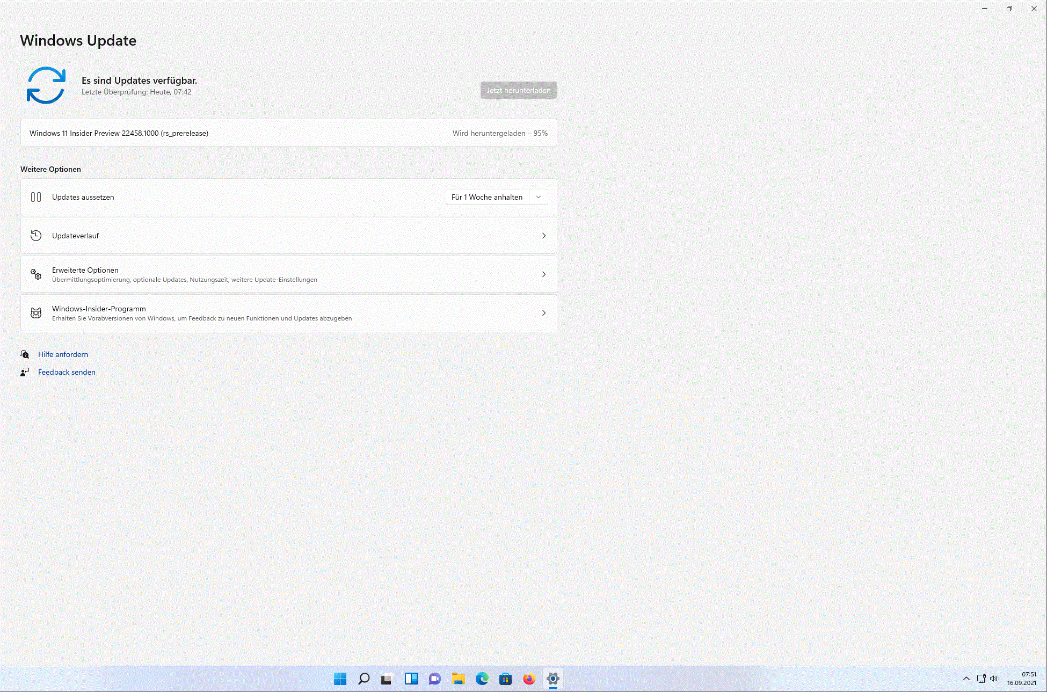Open the Für 1 Woche anhalten dropdown arrow
1047x692 pixels.
pos(539,197)
